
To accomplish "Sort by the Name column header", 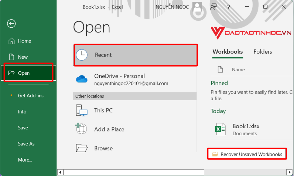I will pos(238,70).
